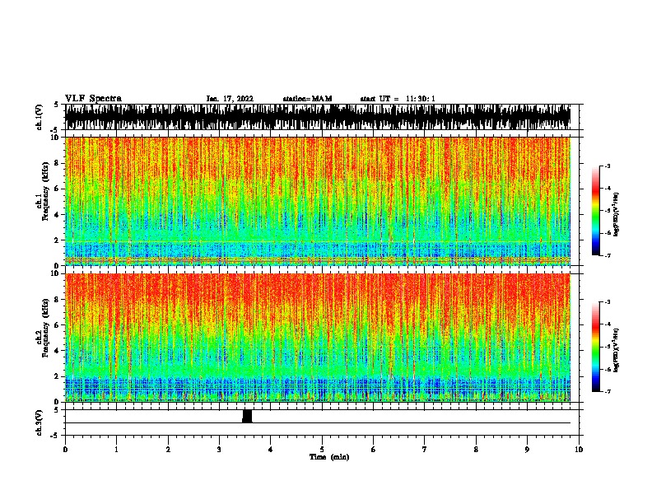Click the color scale bar beside ch.1 spectrogram
The image size is (652, 504).
pyautogui.click(x=596, y=211)
